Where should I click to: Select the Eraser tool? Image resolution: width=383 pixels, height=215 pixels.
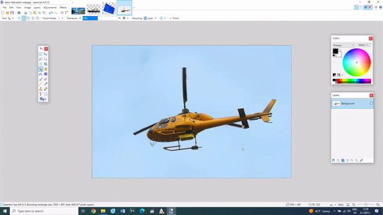(45, 79)
